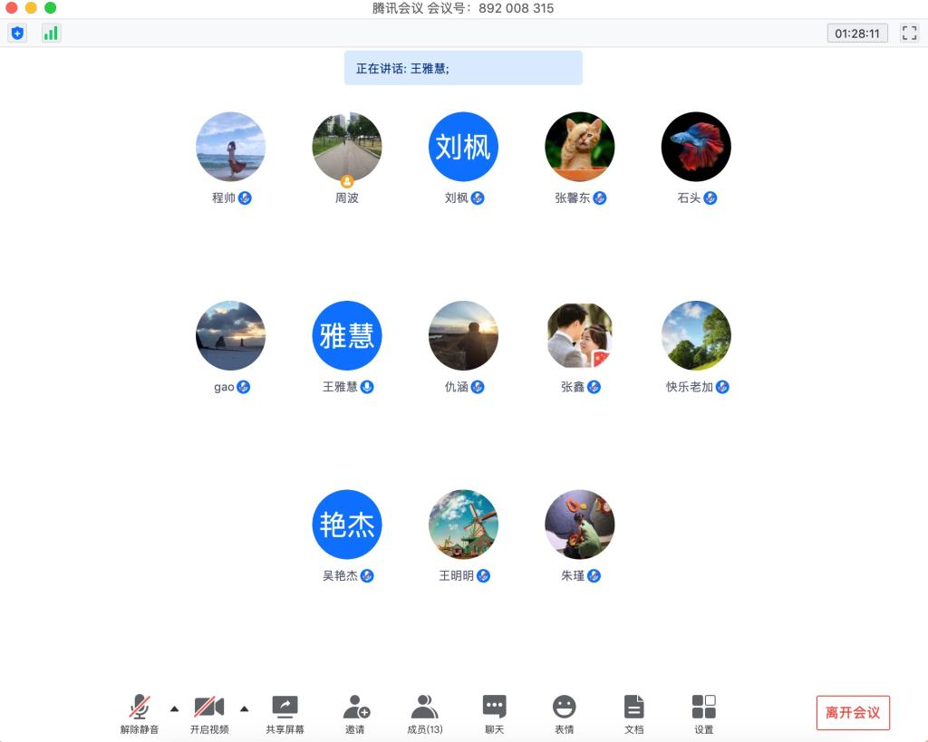Unmute the microphone
The height and width of the screenshot is (742, 928).
(140, 713)
